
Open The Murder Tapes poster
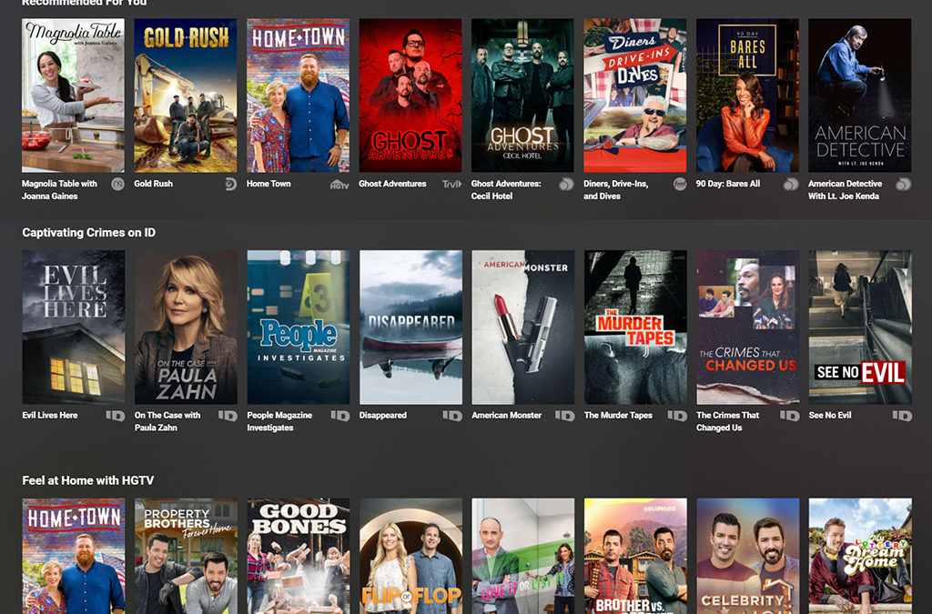(x=635, y=327)
